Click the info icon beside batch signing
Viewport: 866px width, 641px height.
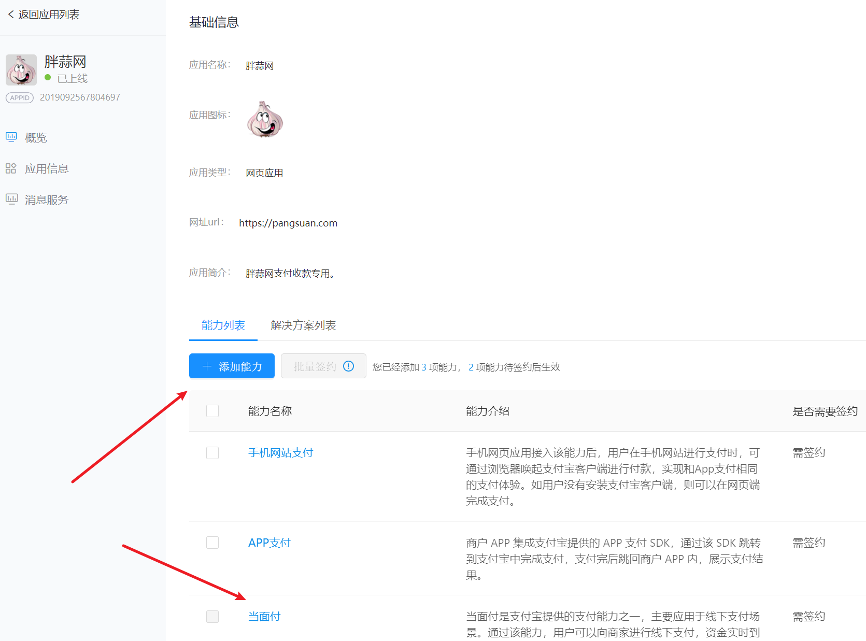[349, 366]
